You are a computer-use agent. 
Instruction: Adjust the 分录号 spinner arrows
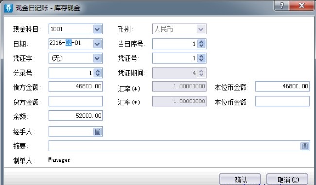pos(98,73)
